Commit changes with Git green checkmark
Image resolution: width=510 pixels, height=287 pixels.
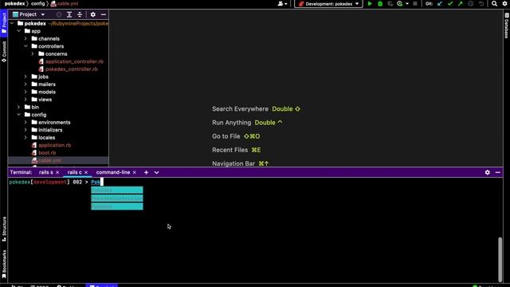click(450, 4)
